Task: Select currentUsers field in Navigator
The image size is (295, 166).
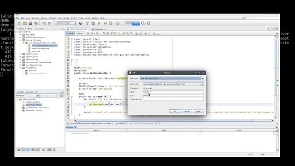Action: tap(37, 107)
